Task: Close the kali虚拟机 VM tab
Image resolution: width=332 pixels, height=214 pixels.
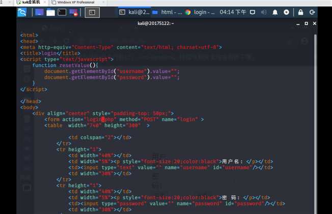Action: coord(45,3)
